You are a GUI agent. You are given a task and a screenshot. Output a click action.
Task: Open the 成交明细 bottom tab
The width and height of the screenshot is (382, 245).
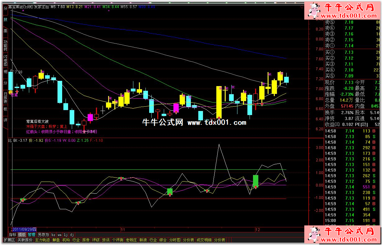coord(204,240)
